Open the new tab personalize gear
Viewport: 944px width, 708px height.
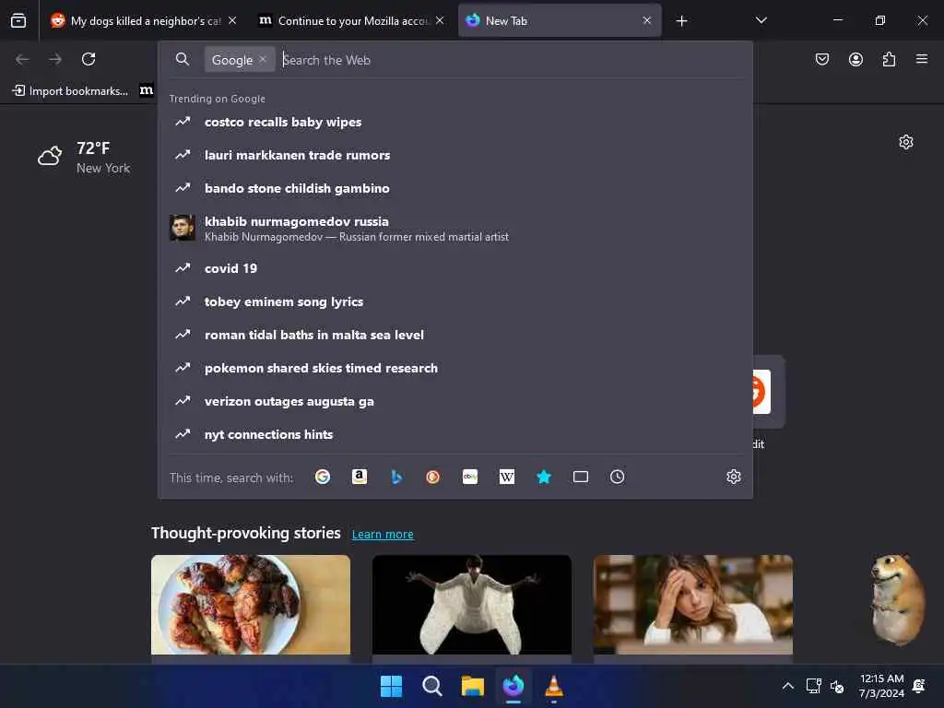(x=906, y=142)
